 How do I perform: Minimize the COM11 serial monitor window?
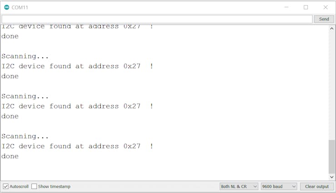click(x=287, y=7)
